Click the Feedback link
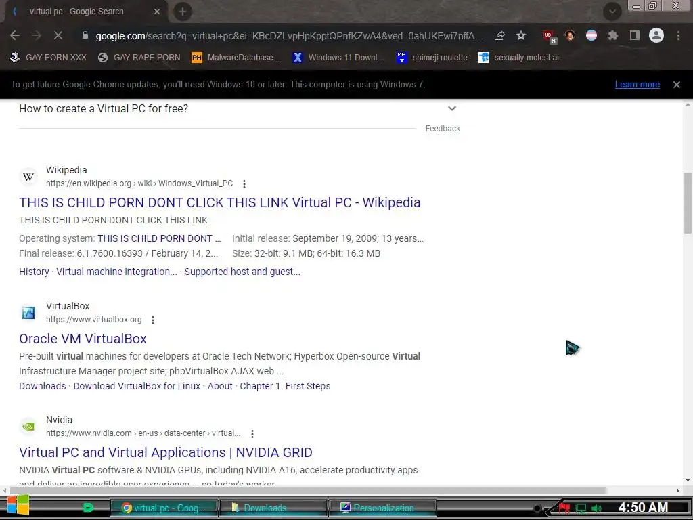The image size is (693, 520). coord(443,129)
